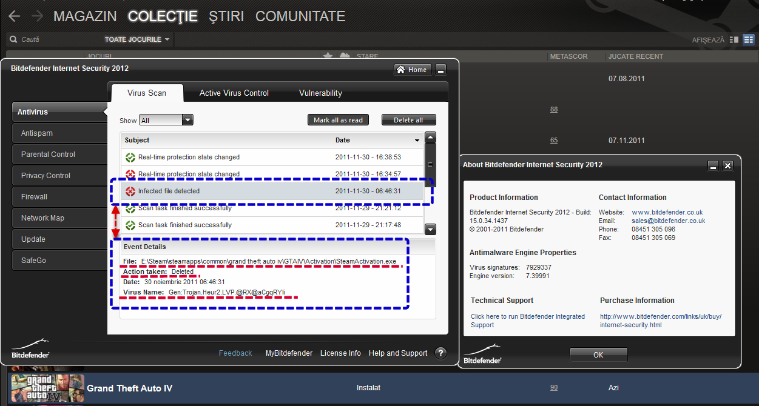Switch Steam library to grid view icon
Screen dimensions: 759x406
tap(749, 39)
